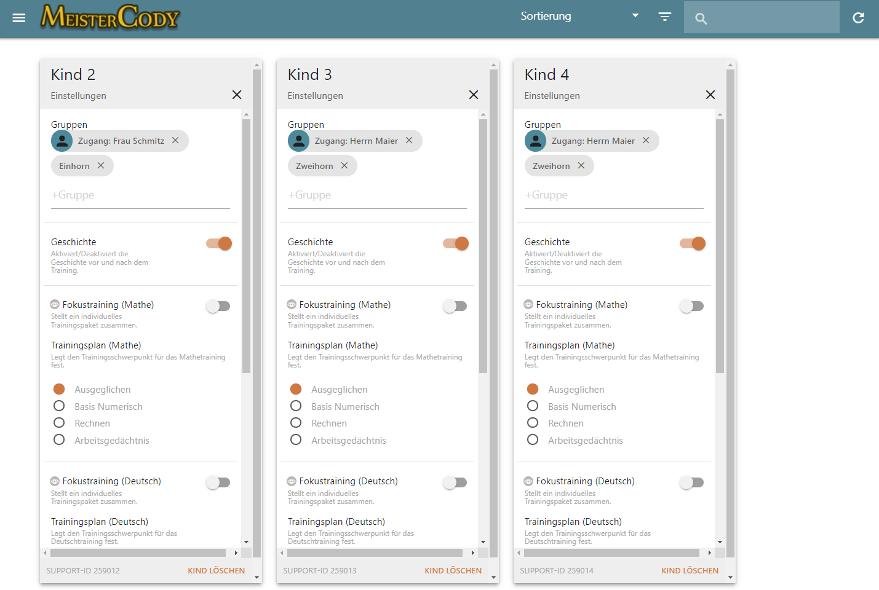
Task: Click Einhorn group chip label
Action: 74,166
